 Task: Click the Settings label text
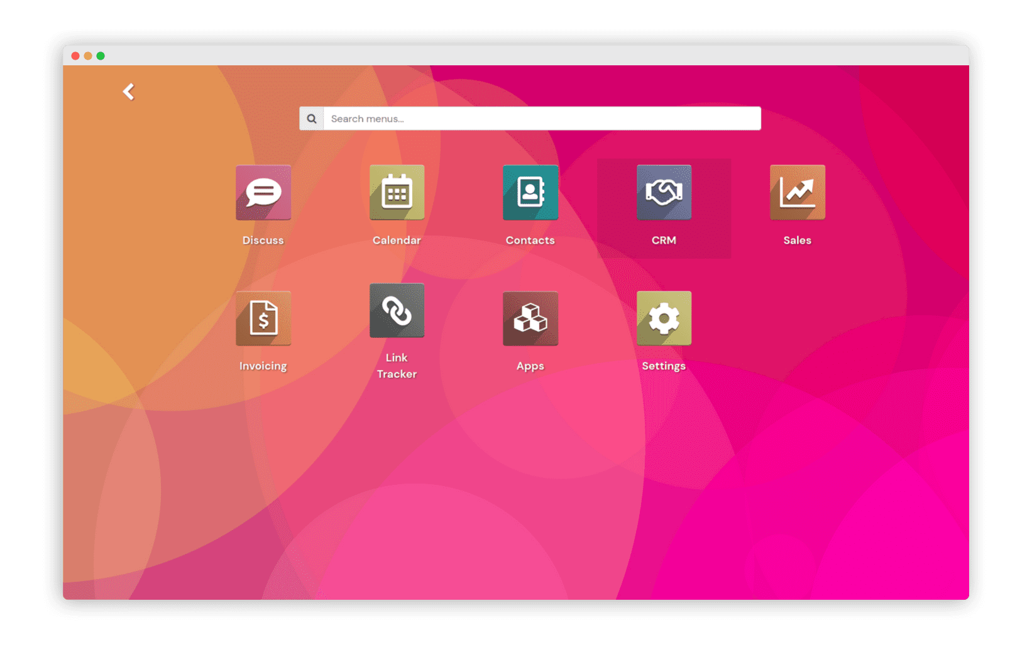tap(664, 366)
